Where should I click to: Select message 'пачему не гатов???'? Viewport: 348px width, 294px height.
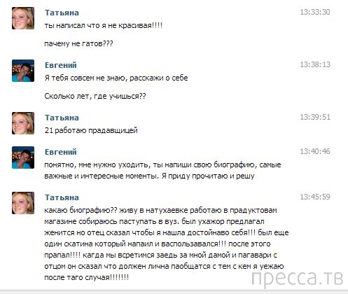coord(78,43)
